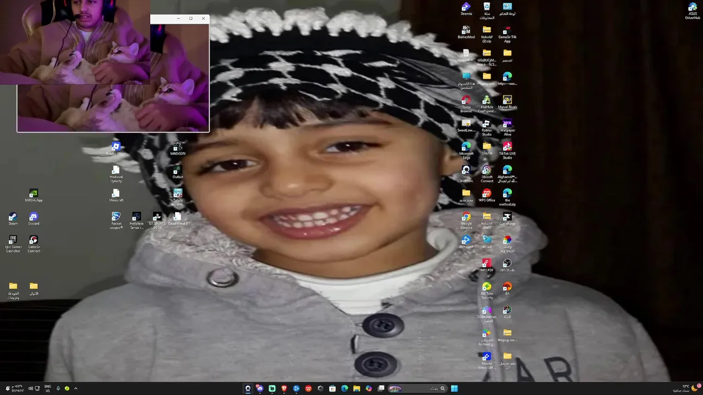Launch Google Chrome from the desktop

coord(466,221)
